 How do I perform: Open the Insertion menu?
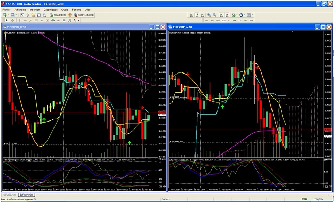(35, 10)
